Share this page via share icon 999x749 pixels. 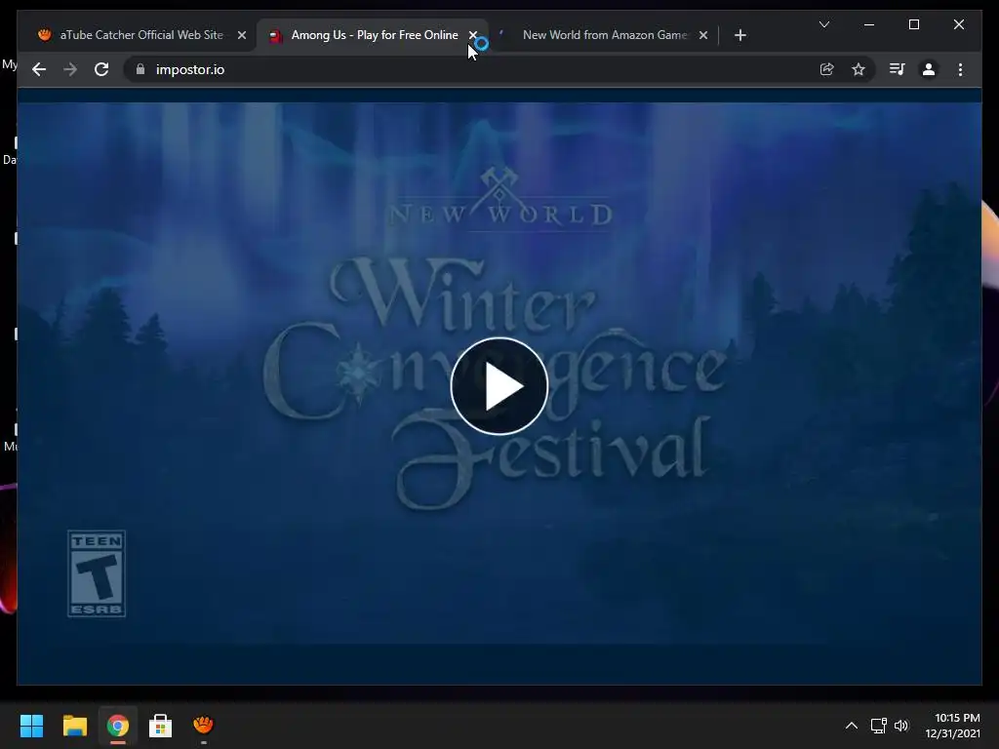click(x=826, y=69)
